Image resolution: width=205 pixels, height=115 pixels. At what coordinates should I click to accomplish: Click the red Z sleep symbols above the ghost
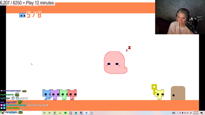coord(128,49)
